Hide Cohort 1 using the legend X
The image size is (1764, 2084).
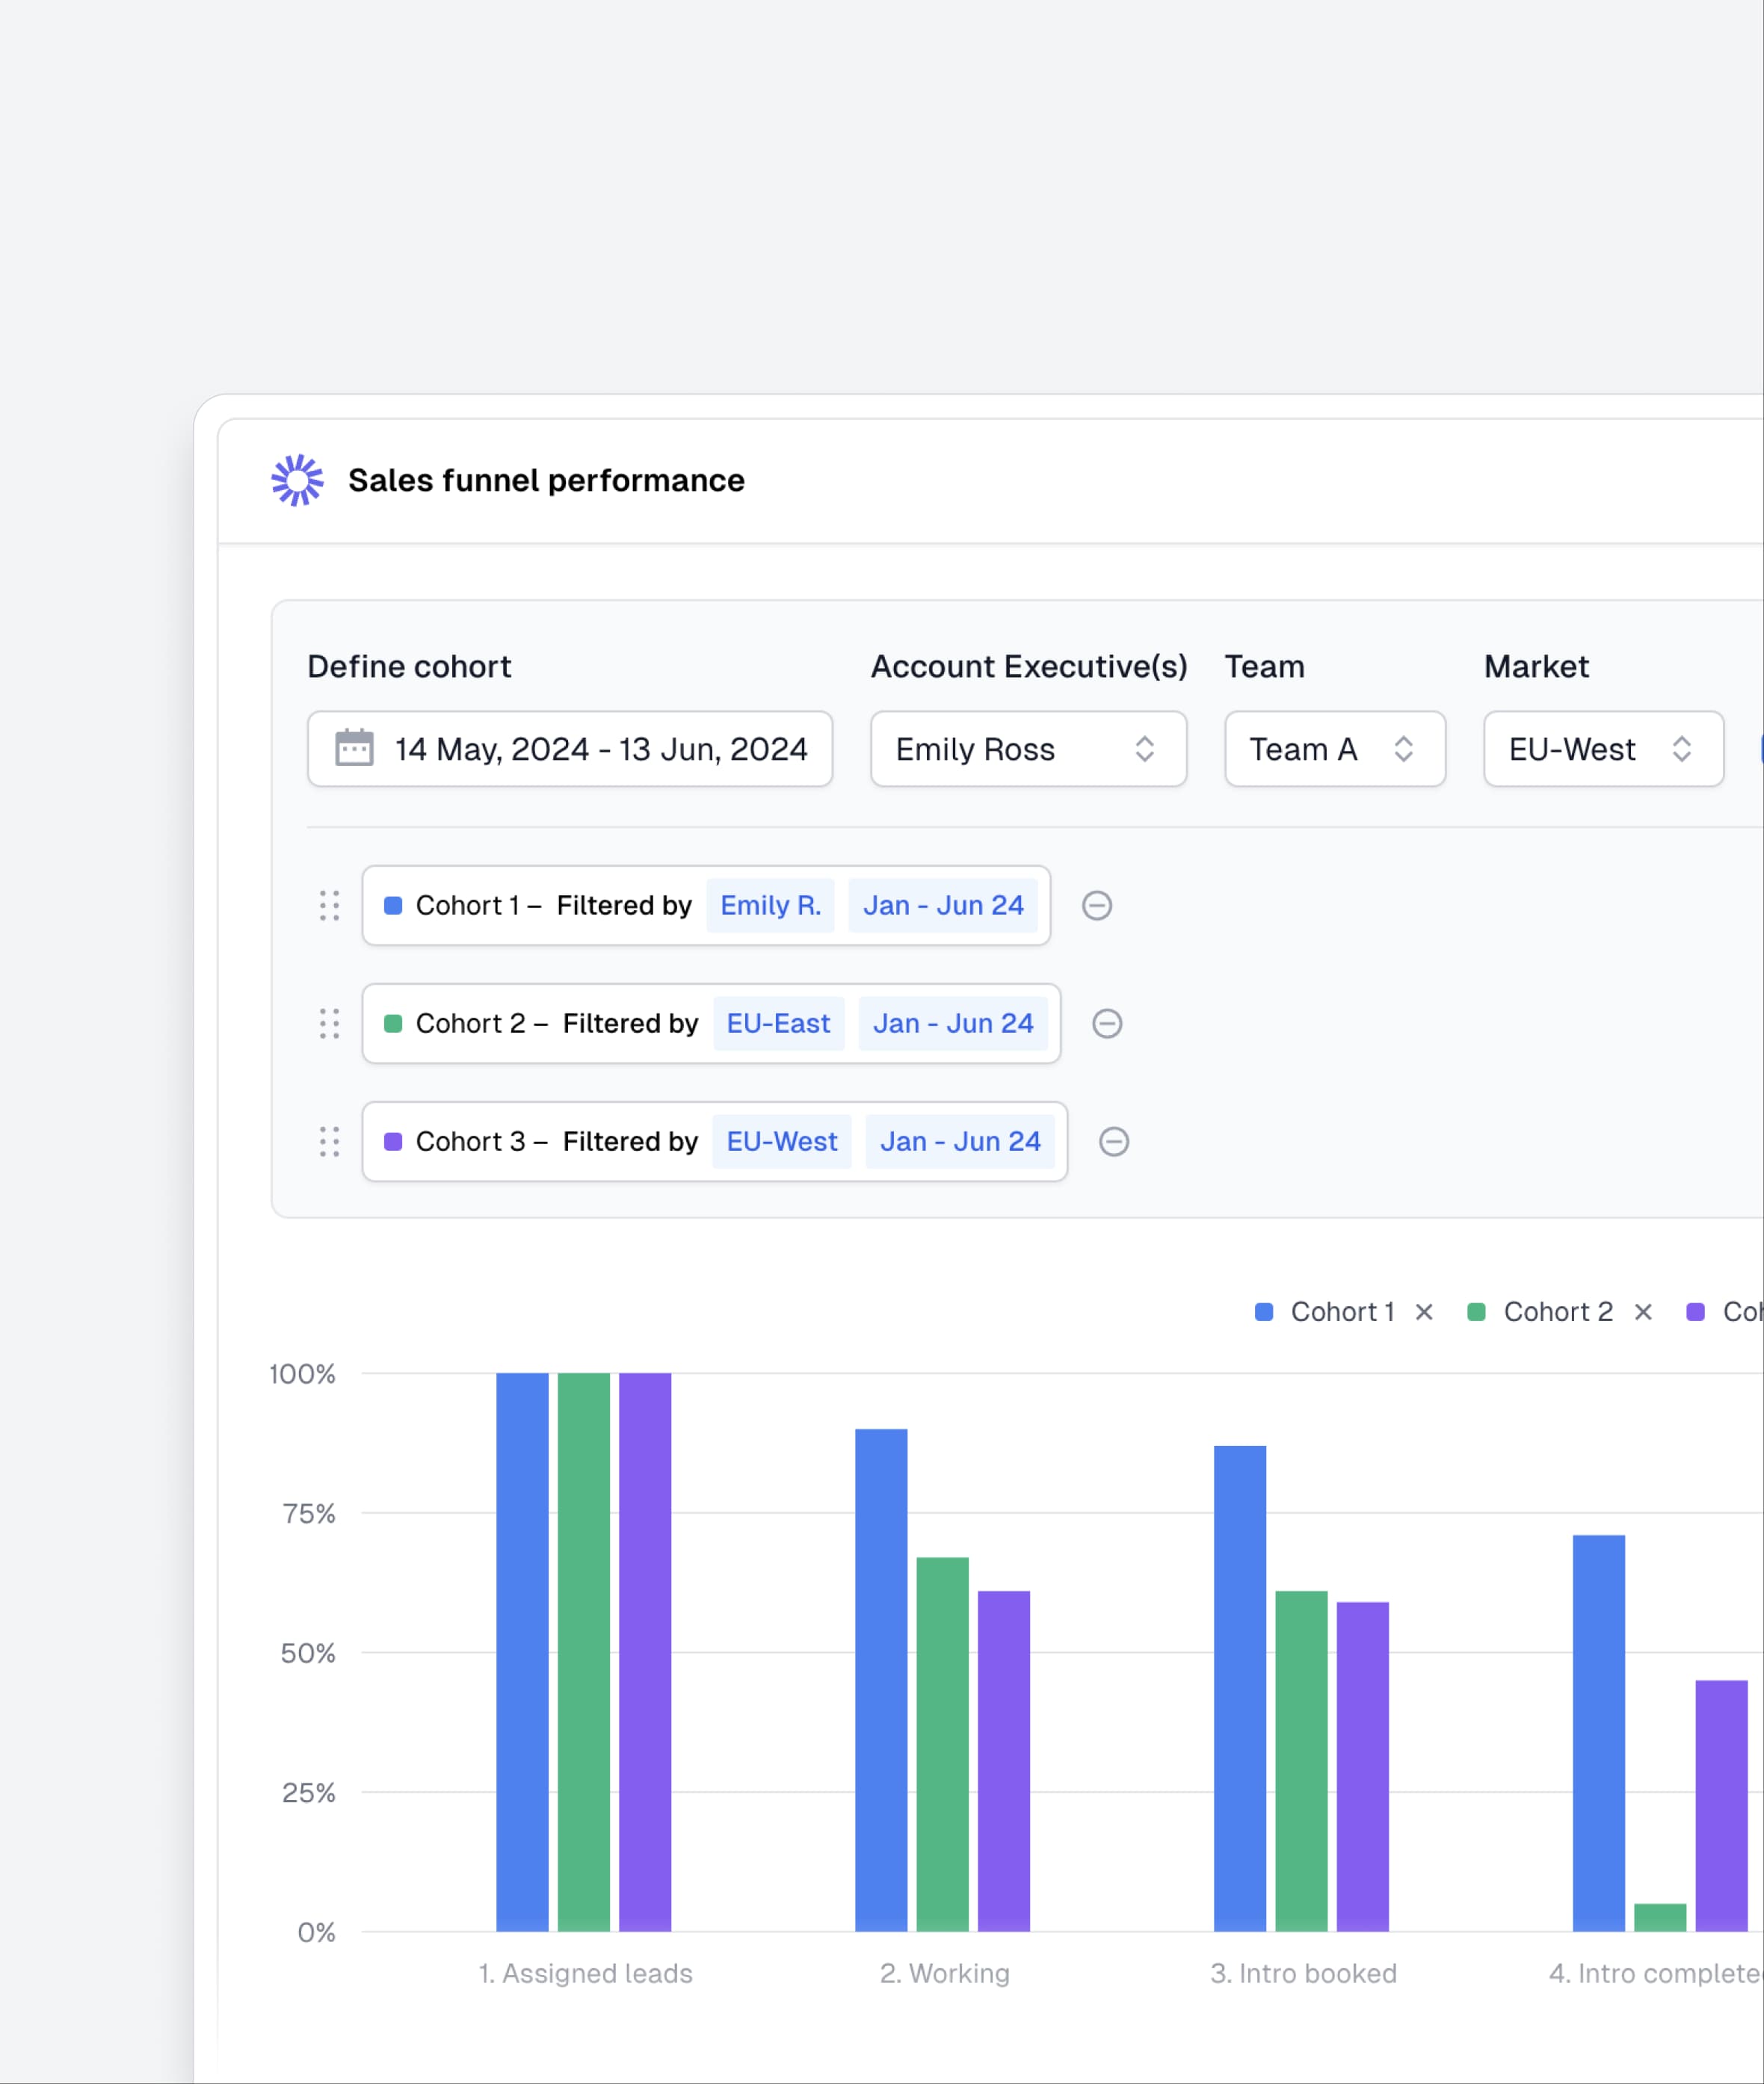[1425, 1311]
